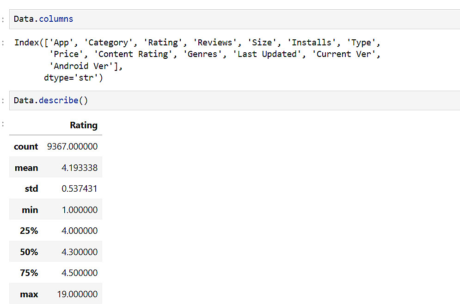Focus the Data.describe() code cell

click(231, 100)
